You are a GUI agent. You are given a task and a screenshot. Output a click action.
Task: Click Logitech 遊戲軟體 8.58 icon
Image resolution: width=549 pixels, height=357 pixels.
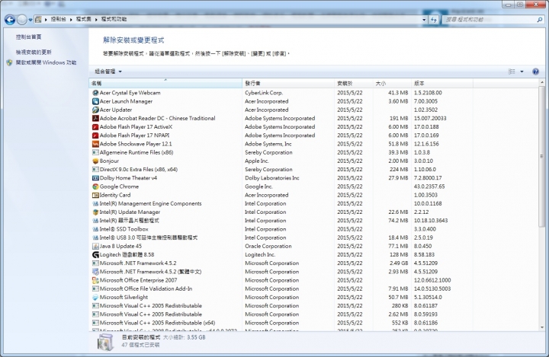click(x=95, y=254)
